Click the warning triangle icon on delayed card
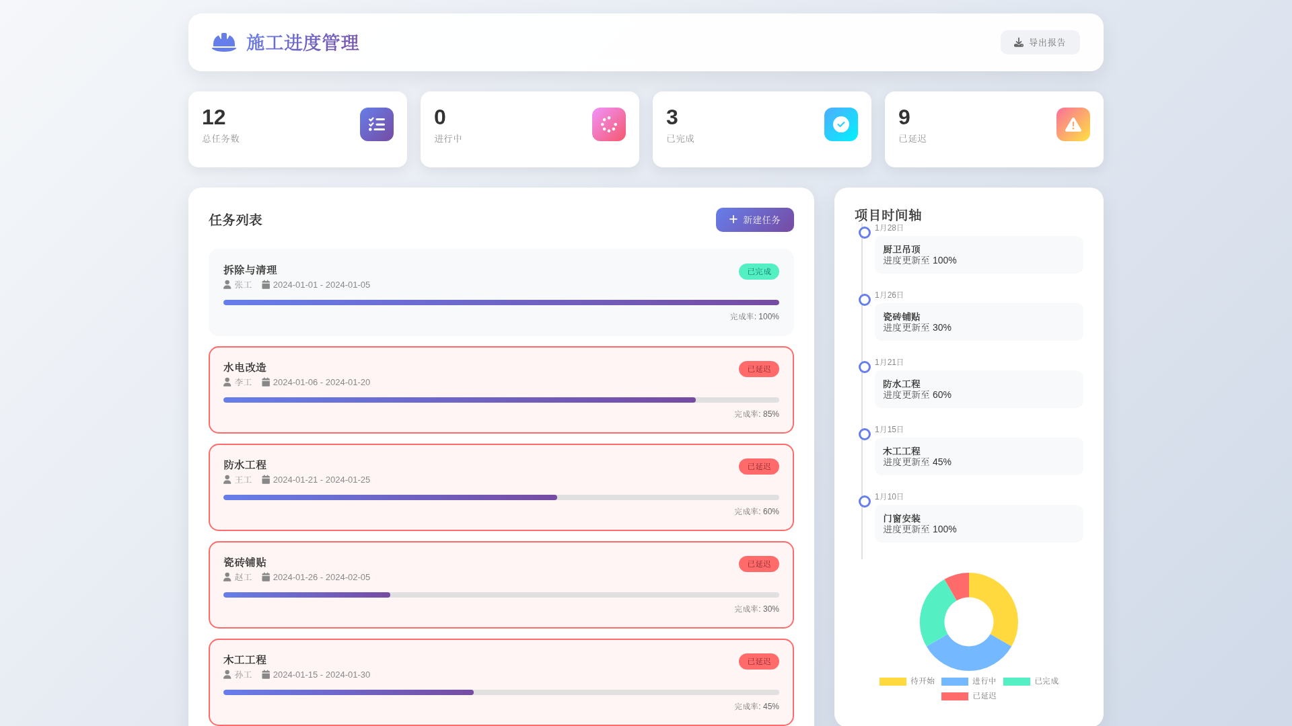1292x726 pixels. coord(1073,124)
